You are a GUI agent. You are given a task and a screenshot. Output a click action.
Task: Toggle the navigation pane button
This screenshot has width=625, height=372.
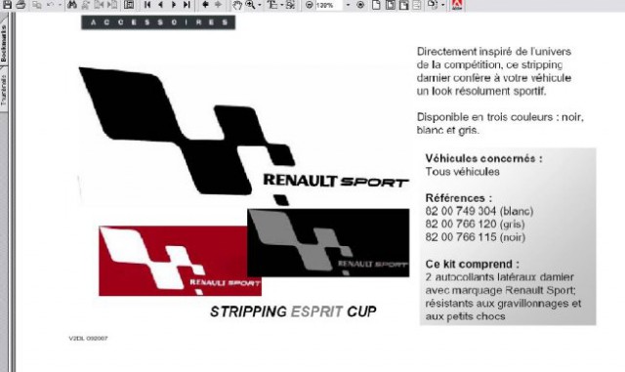click(x=129, y=5)
